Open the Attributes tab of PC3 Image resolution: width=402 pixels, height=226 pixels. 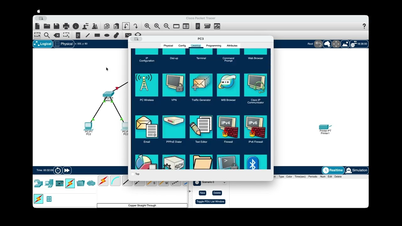pyautogui.click(x=232, y=46)
